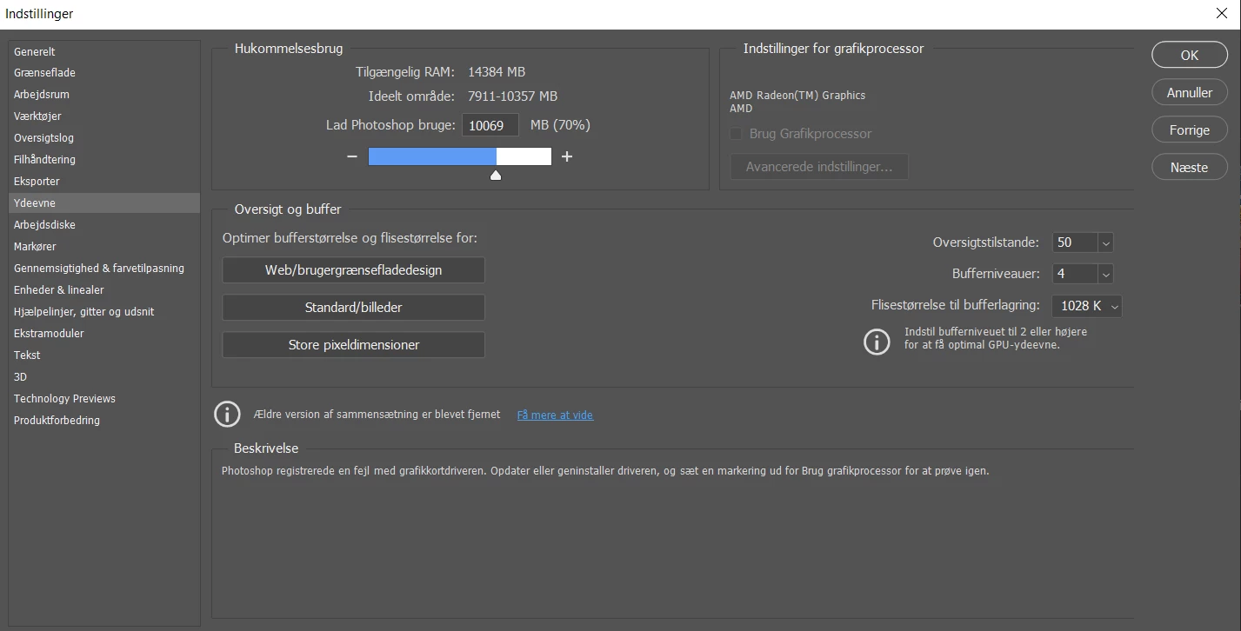Close the Indstillinger dialog with X
1241x631 pixels.
coord(1222,13)
